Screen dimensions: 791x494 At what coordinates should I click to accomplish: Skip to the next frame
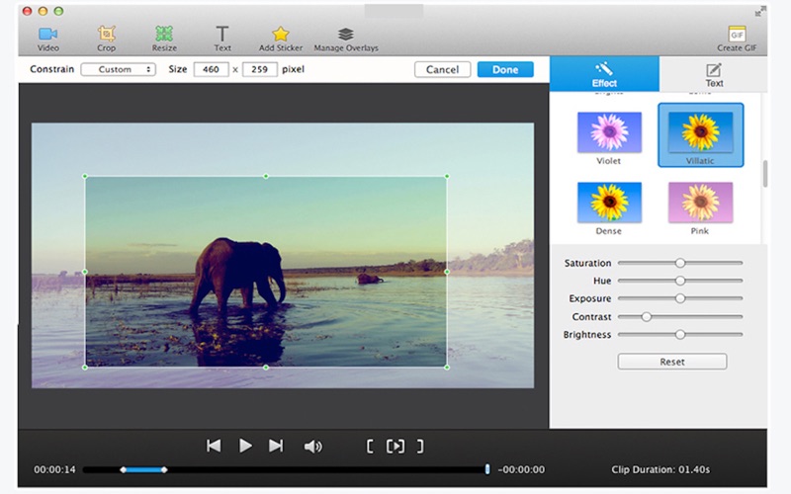click(x=276, y=447)
